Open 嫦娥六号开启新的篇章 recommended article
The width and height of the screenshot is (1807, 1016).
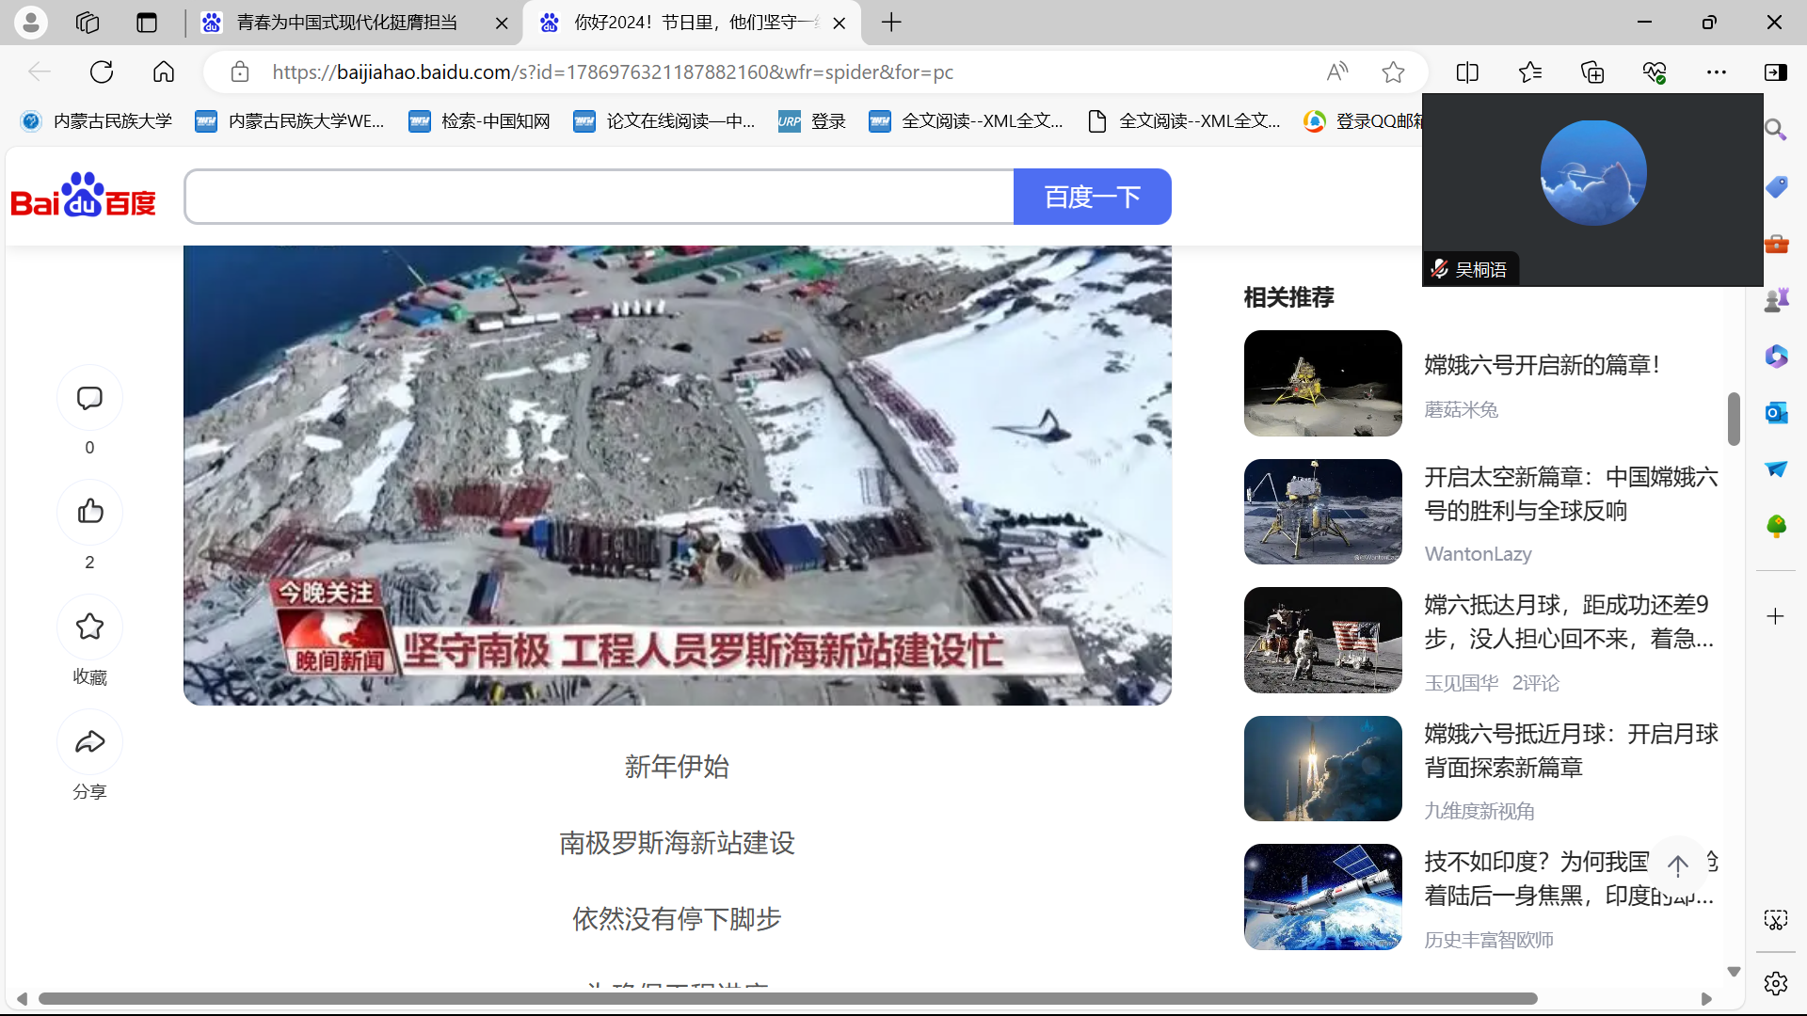tap(1542, 365)
